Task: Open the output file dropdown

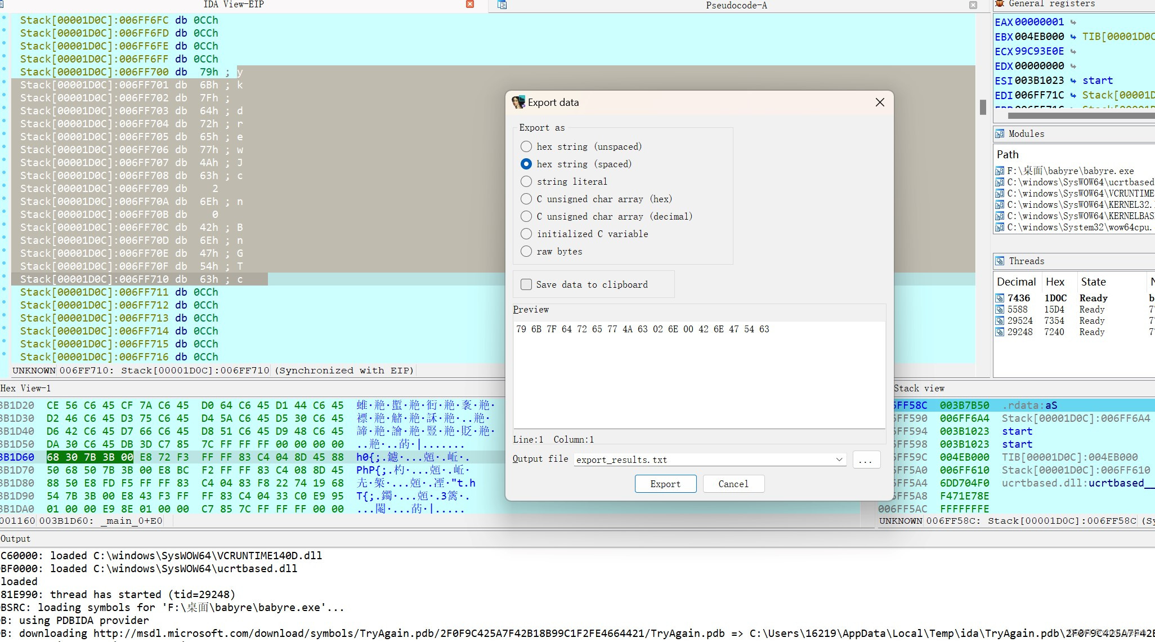Action: pos(839,460)
